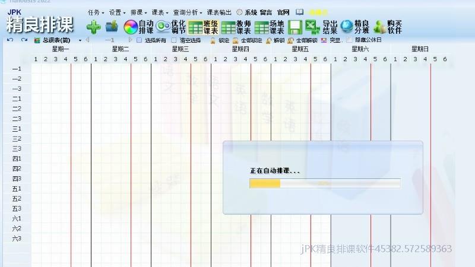Select 星期六 column header
Image resolution: width=475 pixels, height=267 pixels.
pos(360,49)
